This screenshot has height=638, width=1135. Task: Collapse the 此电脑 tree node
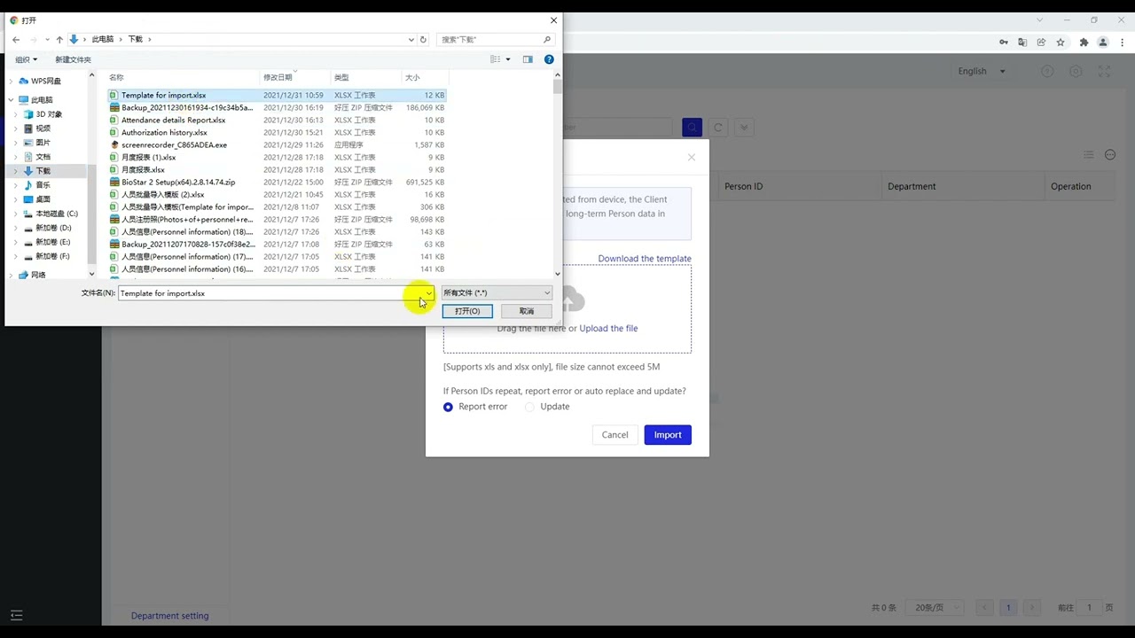[x=12, y=100]
